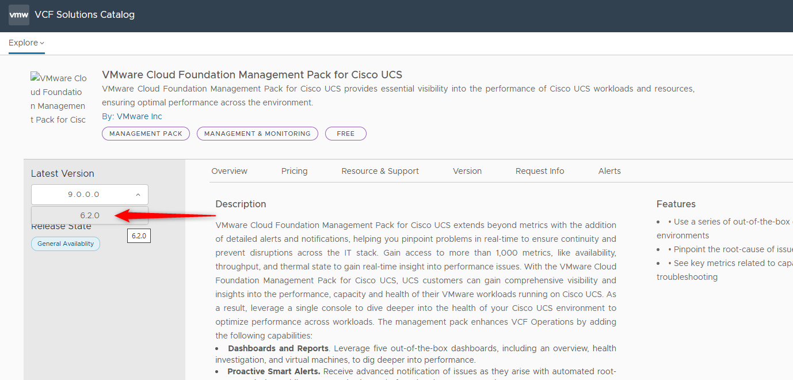Click the MANAGEMENT PACK tag
Image resolution: width=793 pixels, height=380 pixels.
(146, 134)
